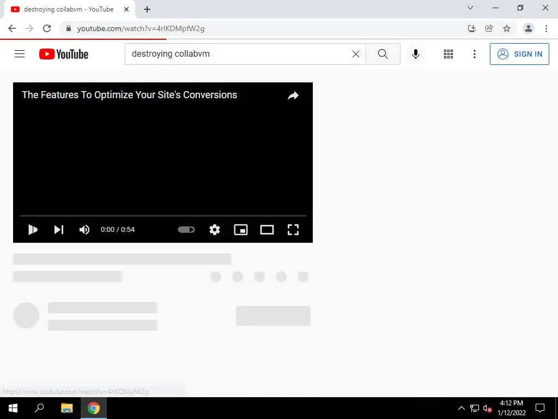558x419 pixels.
Task: Open the YouTube apps grid
Action: [448, 54]
